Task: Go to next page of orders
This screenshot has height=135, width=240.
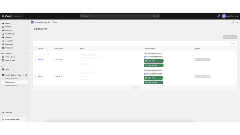Action: (137, 87)
